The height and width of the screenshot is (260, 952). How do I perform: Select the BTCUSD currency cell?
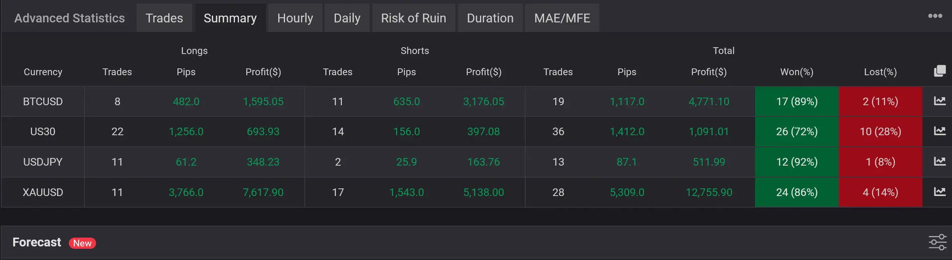[43, 102]
